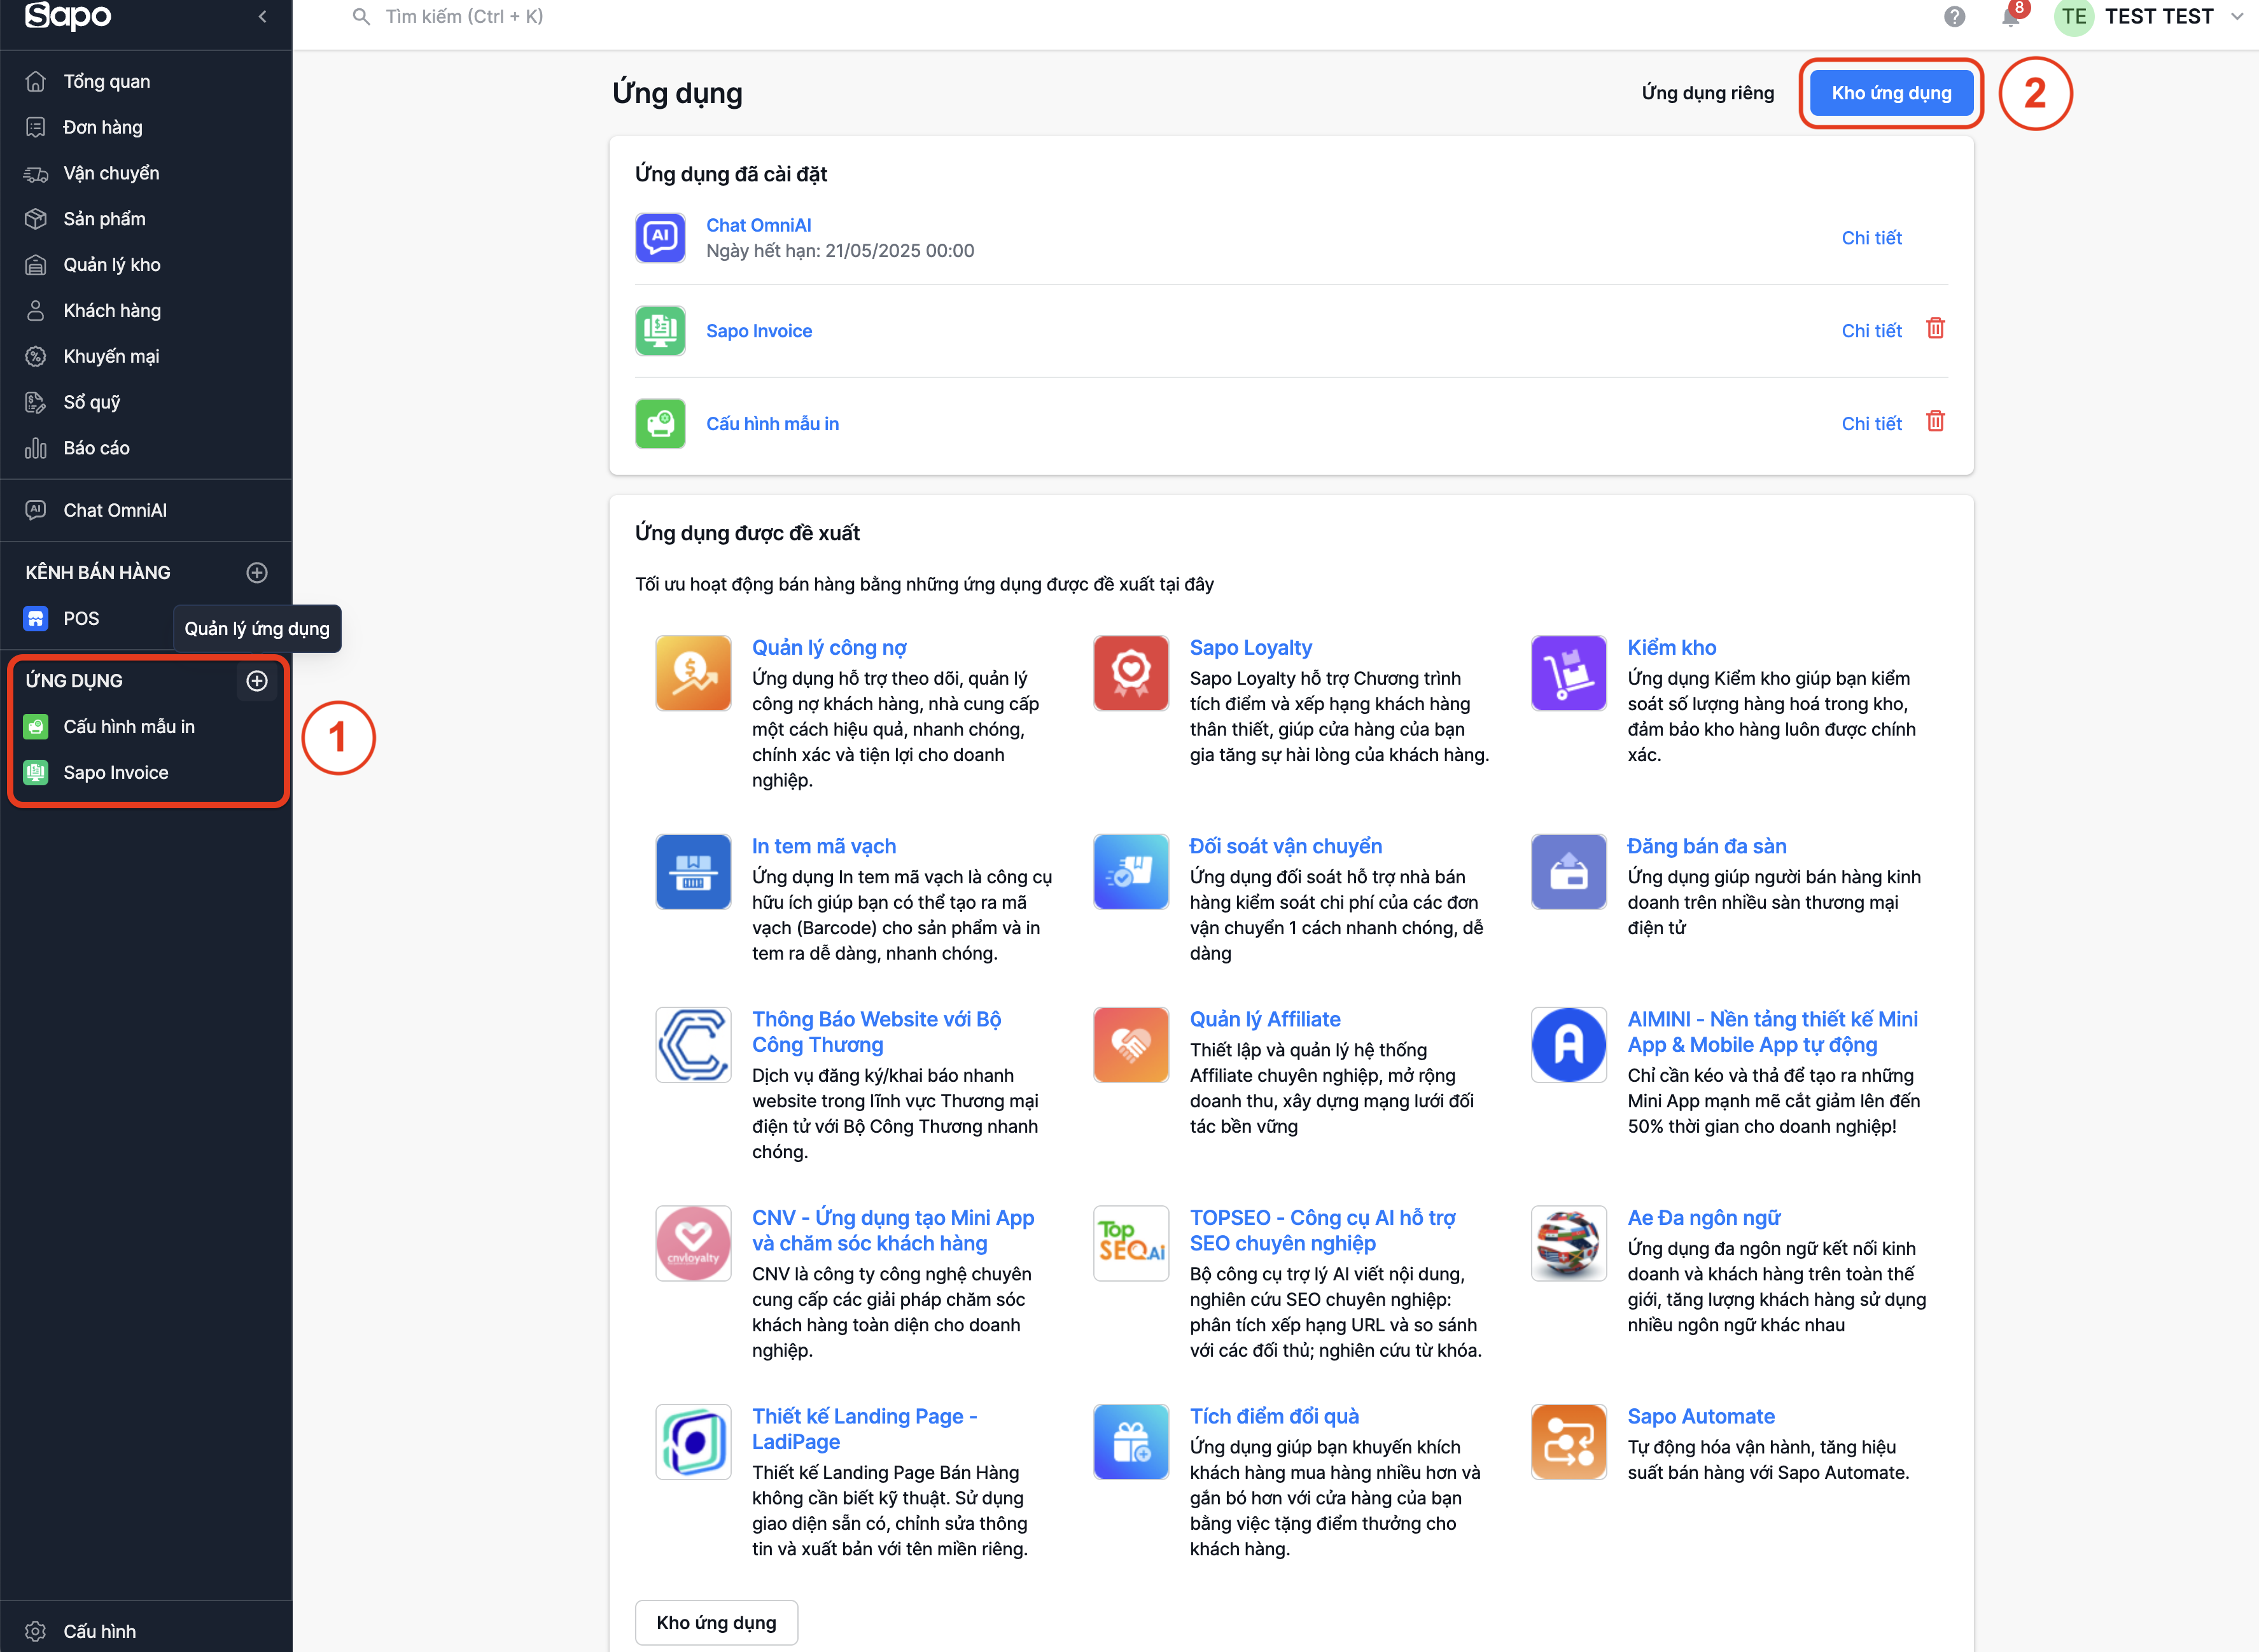Open the notifications bell icon
Image resolution: width=2259 pixels, height=1652 pixels.
[2011, 16]
